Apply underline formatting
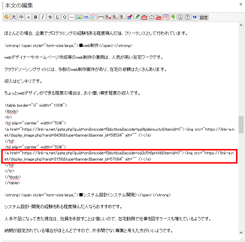Viewport: 245px width, 242px height. 57,17
